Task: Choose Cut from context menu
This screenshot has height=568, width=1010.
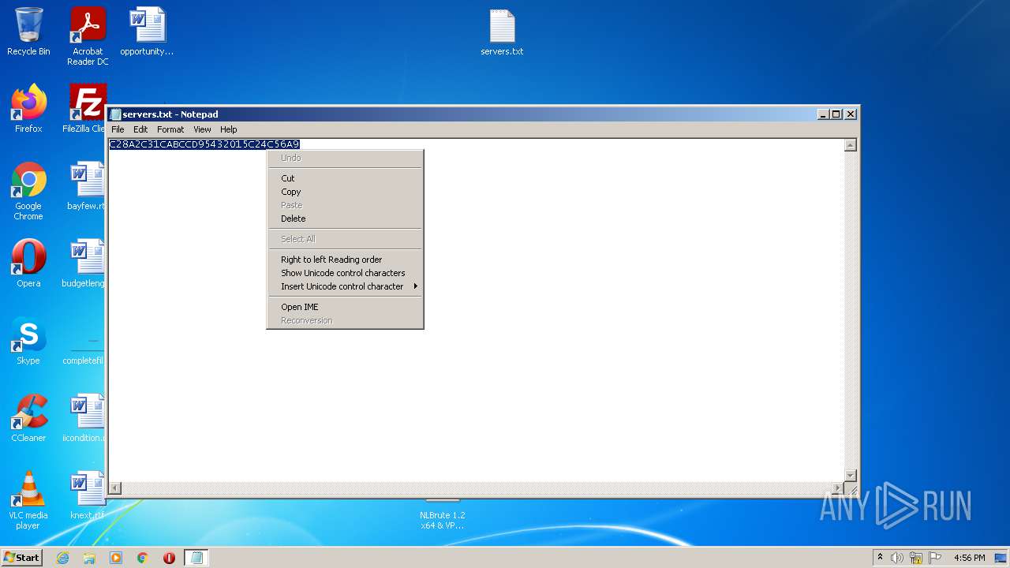Action: point(345,178)
